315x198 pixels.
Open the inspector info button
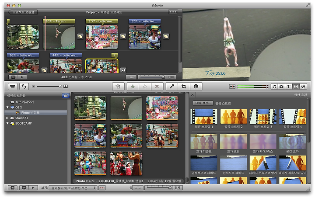196,87
